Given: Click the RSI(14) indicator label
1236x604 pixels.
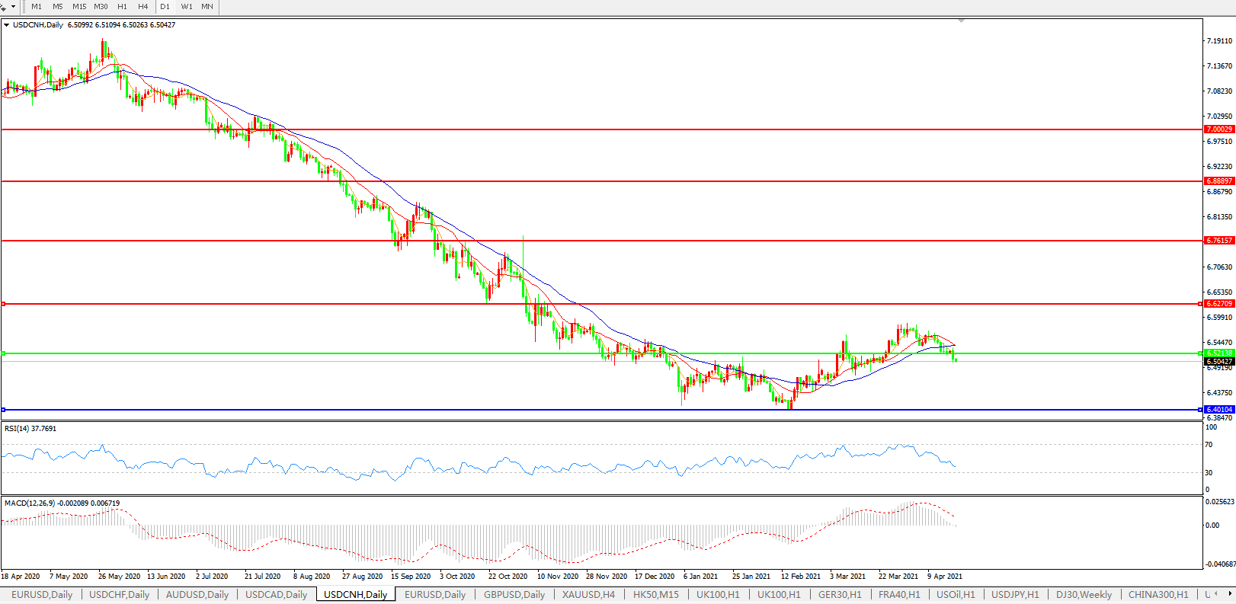Looking at the screenshot, I should [30, 429].
